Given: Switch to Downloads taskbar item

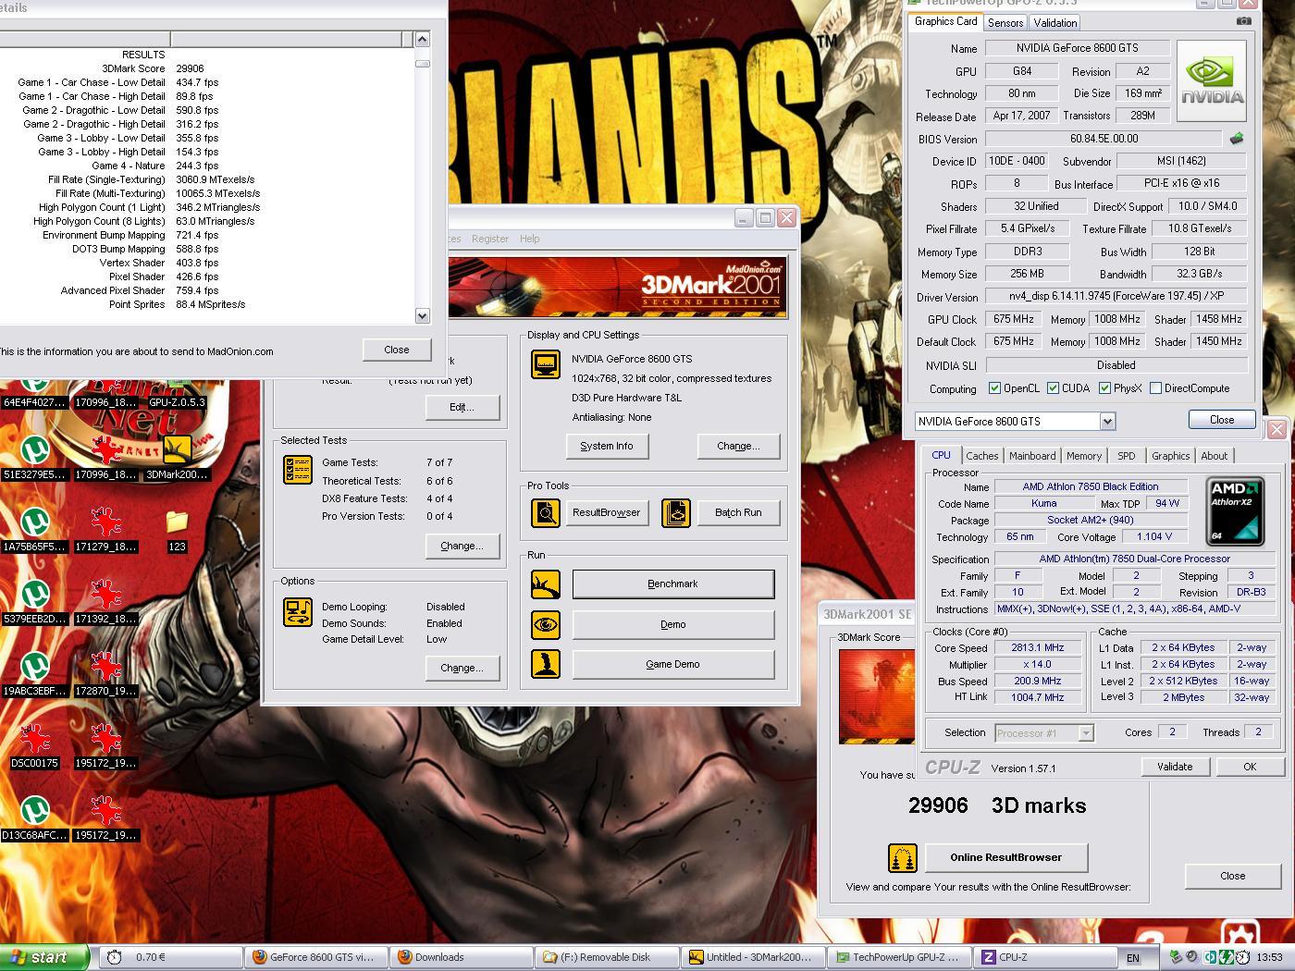Looking at the screenshot, I should click(x=460, y=957).
